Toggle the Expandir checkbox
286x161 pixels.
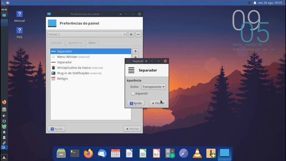pos(133,93)
